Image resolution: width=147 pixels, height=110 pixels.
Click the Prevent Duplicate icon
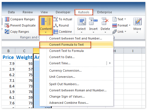7,25
